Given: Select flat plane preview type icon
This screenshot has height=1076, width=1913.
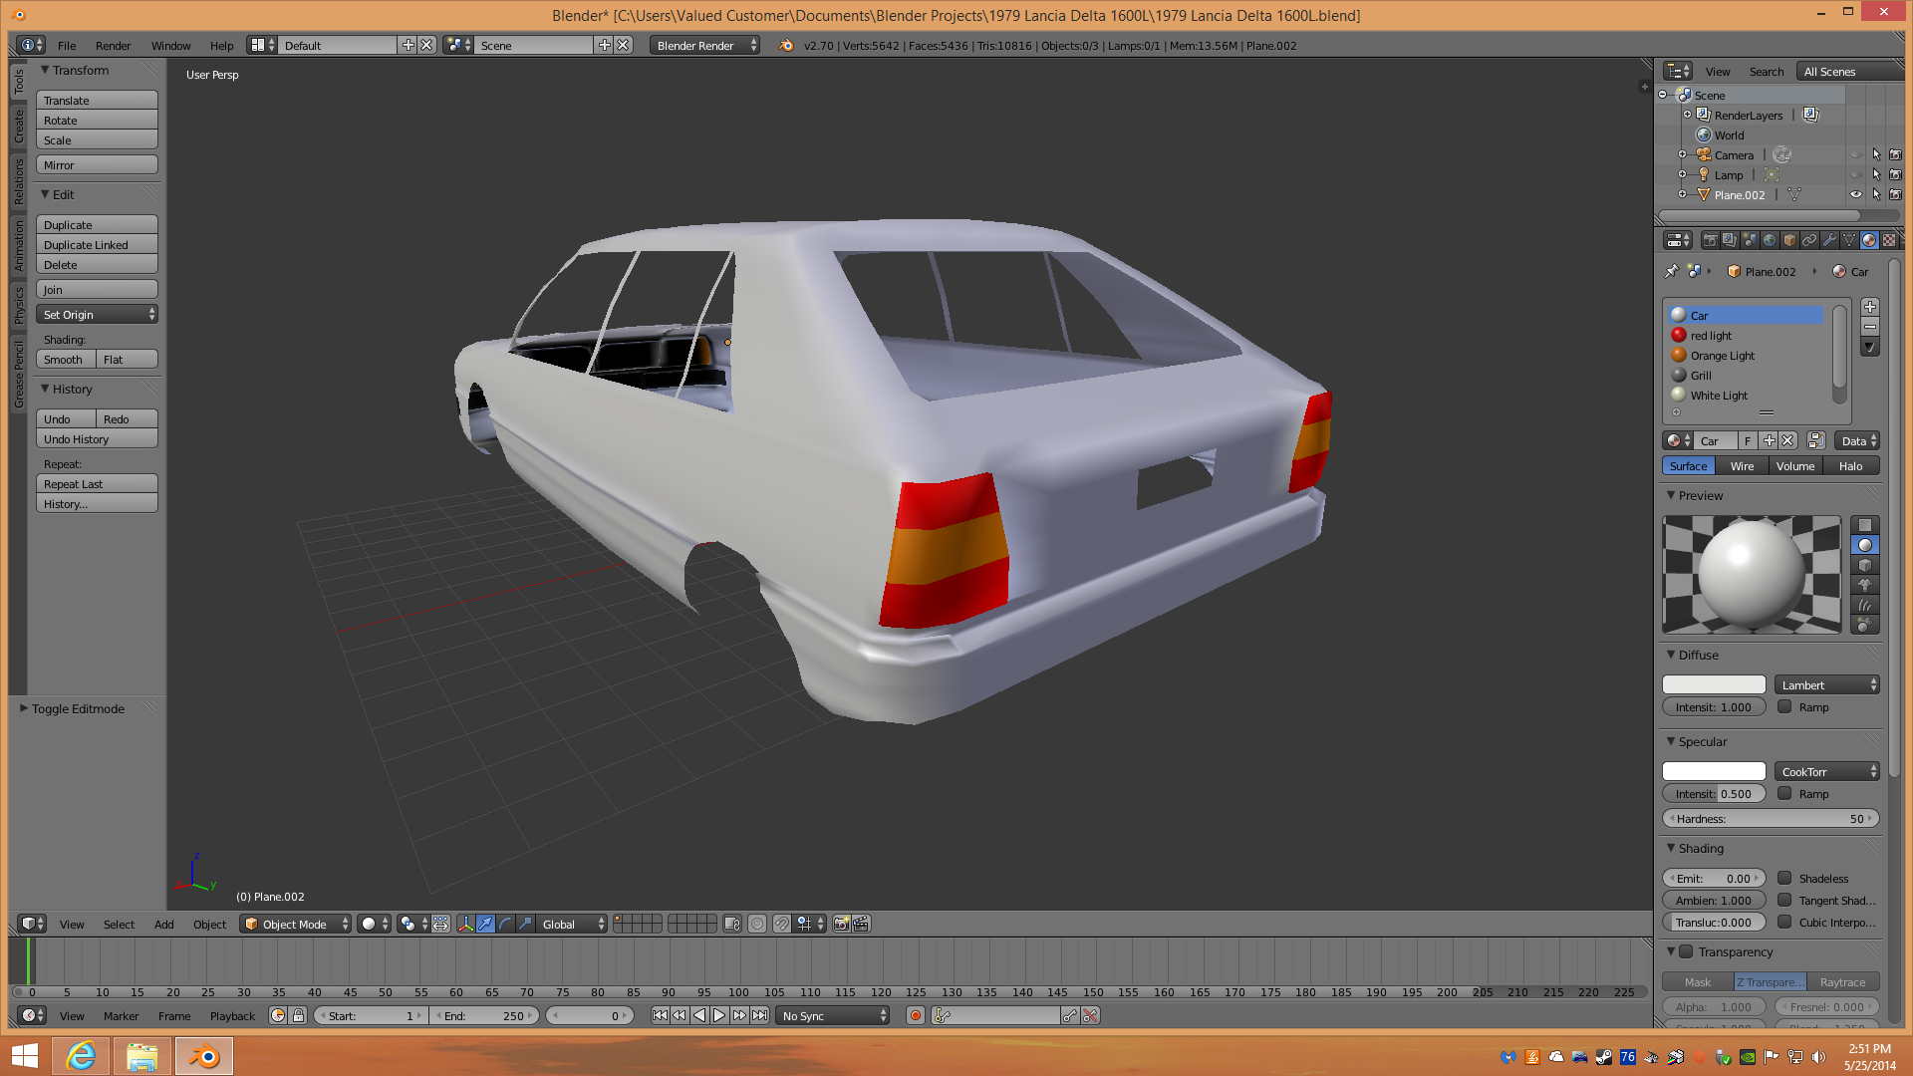Looking at the screenshot, I should pyautogui.click(x=1864, y=525).
